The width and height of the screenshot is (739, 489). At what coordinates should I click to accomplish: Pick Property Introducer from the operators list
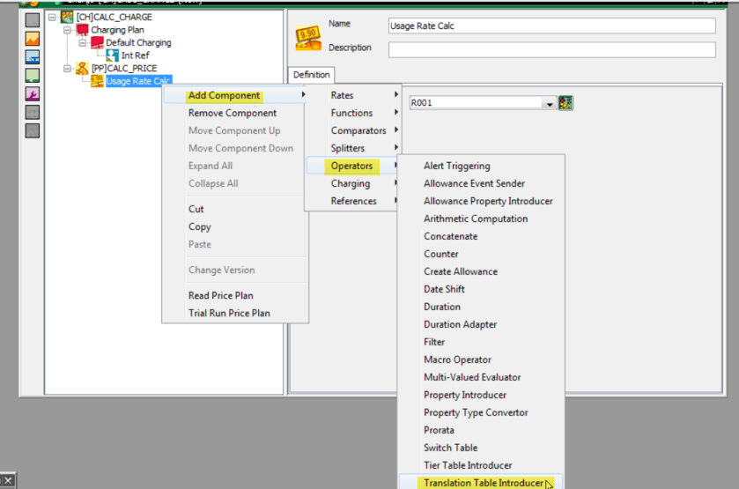coord(465,395)
